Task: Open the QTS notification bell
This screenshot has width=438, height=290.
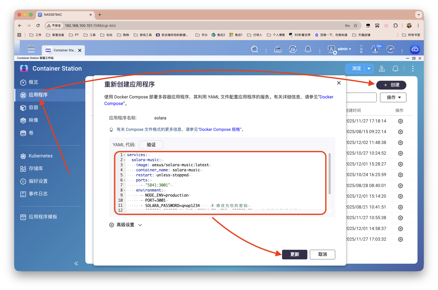Action: 308,49
